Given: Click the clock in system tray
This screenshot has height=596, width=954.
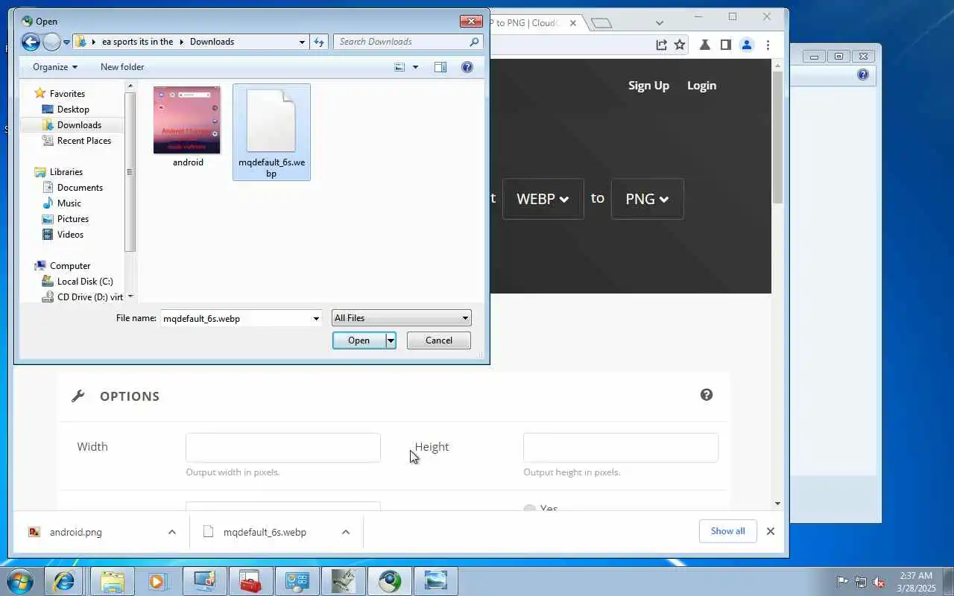Looking at the screenshot, I should click(916, 582).
